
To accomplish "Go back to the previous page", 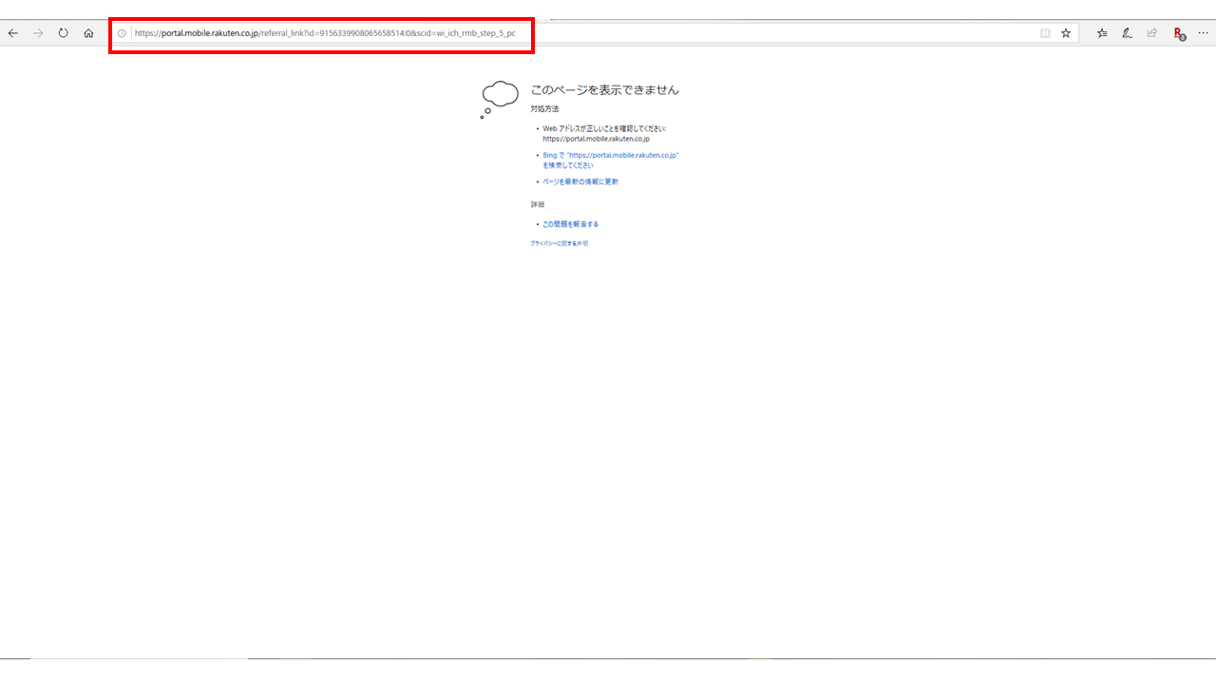I will (x=13, y=33).
